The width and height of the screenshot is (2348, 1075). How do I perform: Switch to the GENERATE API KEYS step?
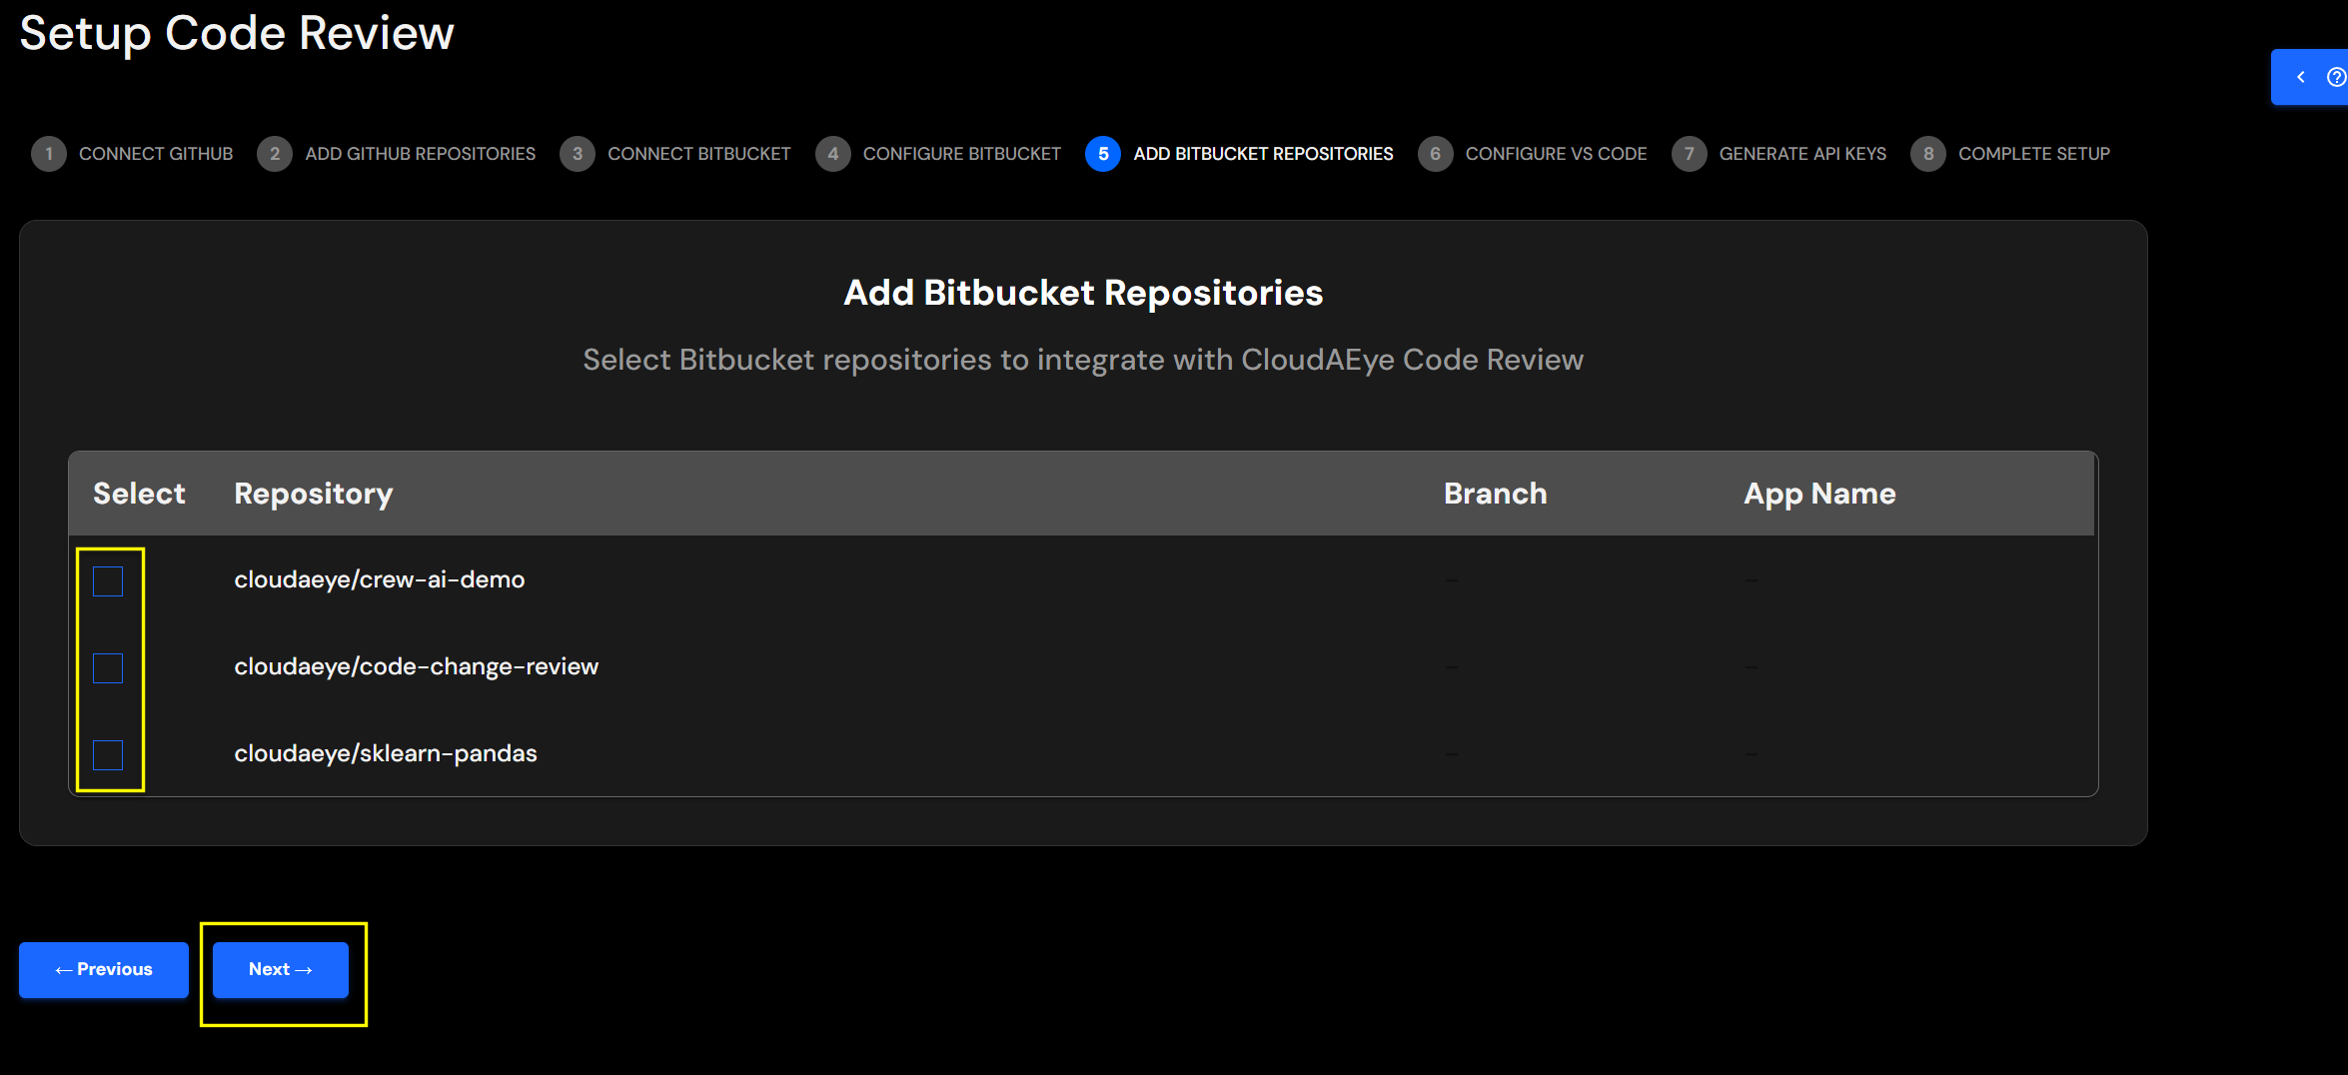point(1802,153)
